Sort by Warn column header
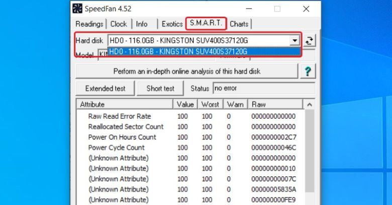Image resolution: width=392 pixels, height=205 pixels. tap(235, 104)
